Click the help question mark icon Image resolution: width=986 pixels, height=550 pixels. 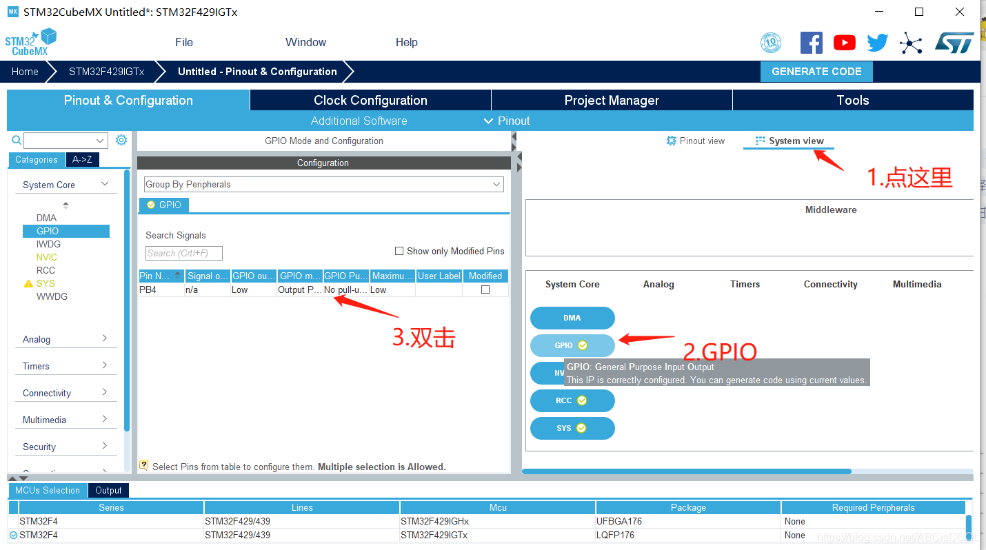144,465
